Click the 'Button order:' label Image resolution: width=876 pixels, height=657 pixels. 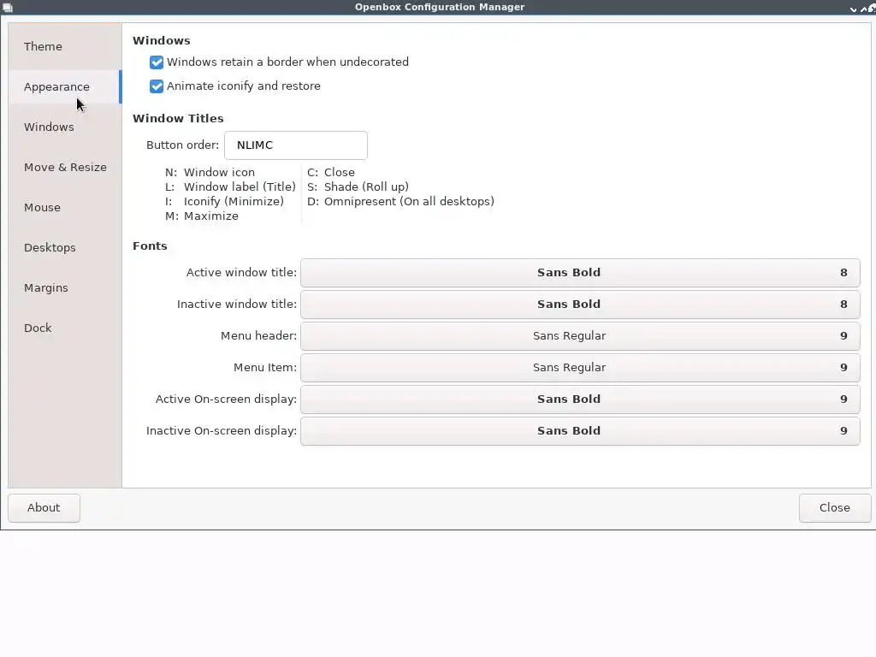183,145
